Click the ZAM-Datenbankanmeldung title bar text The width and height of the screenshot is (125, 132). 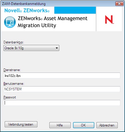[x=24, y=4]
